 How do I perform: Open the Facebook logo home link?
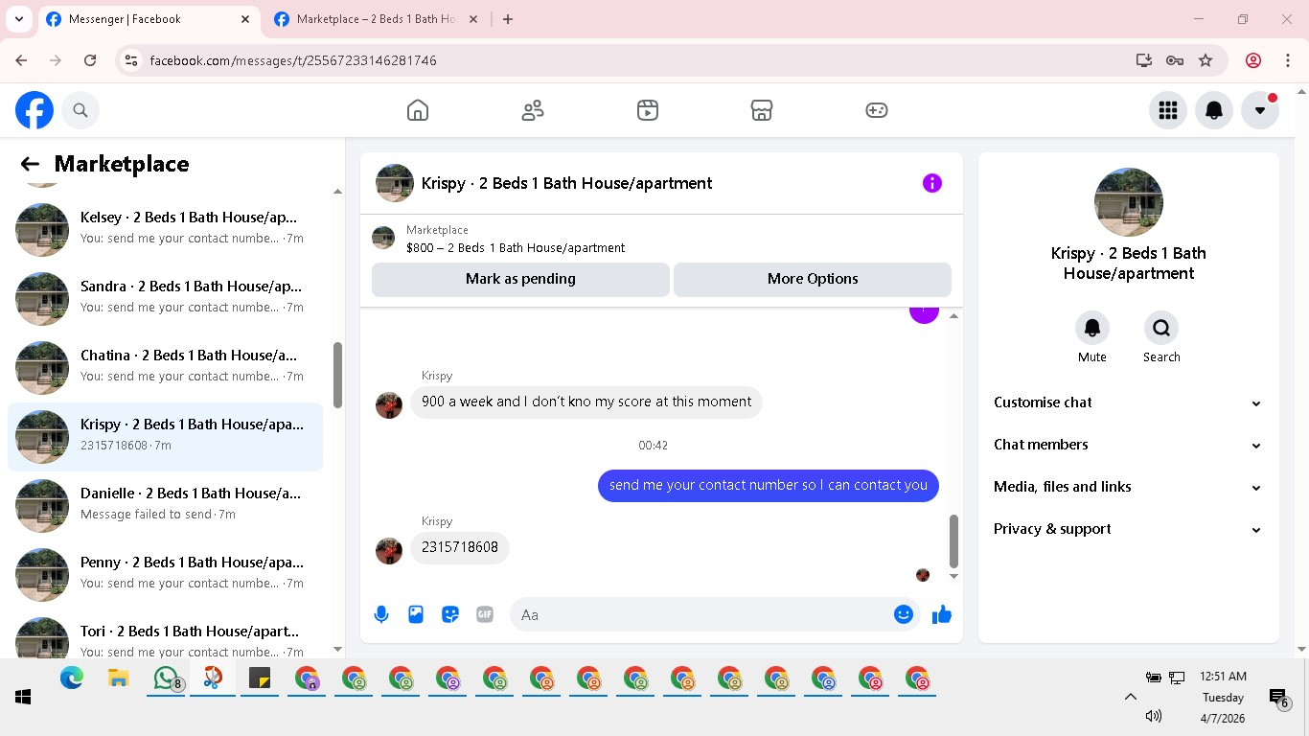[x=34, y=110]
